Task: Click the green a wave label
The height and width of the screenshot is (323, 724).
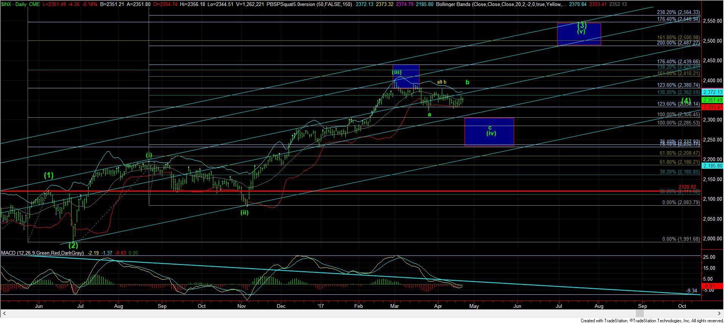Action: pos(429,114)
